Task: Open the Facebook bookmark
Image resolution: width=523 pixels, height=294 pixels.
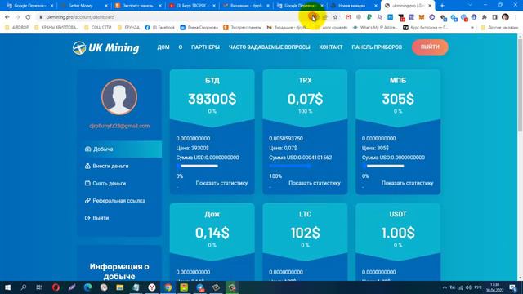Action: click(x=160, y=27)
